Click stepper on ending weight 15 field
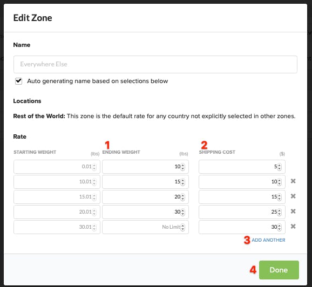The image size is (312, 287). click(x=182, y=182)
